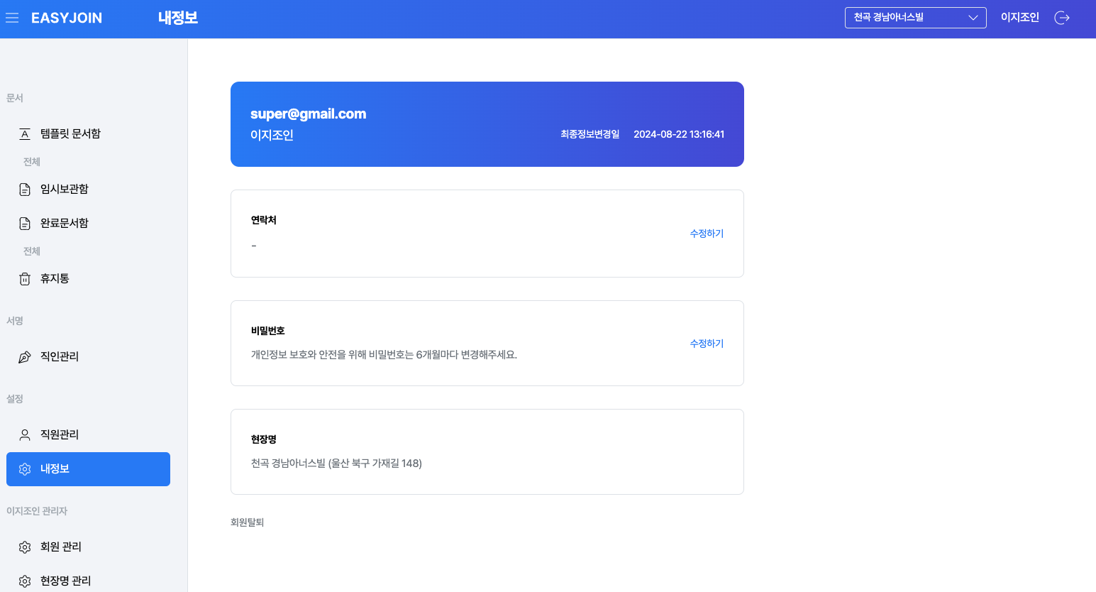Screen dimensions: 1096x592
Task: Select 내정보 in the sidebar
Action: 88,469
